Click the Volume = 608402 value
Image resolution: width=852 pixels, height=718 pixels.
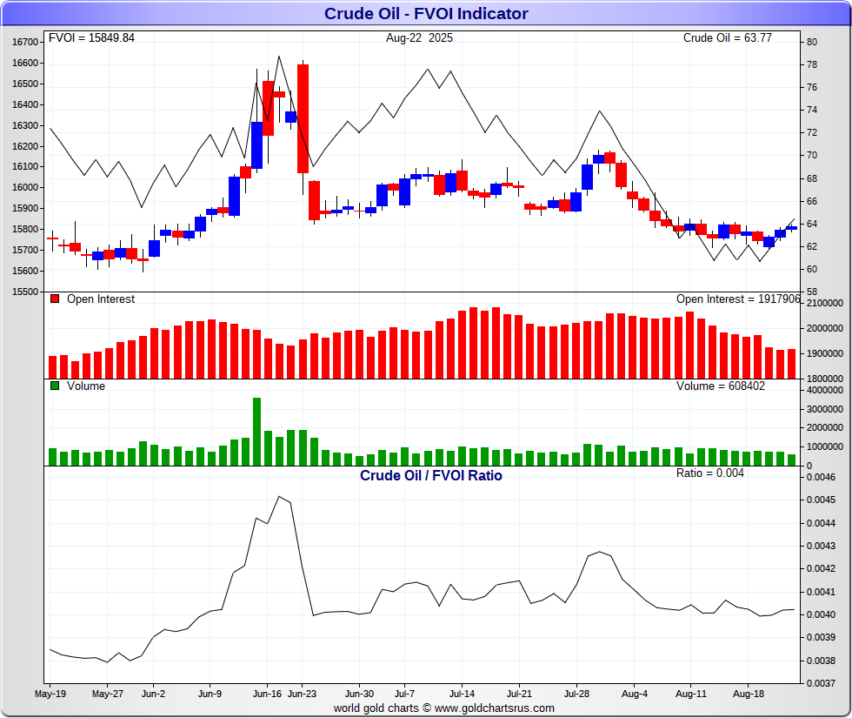click(x=721, y=386)
